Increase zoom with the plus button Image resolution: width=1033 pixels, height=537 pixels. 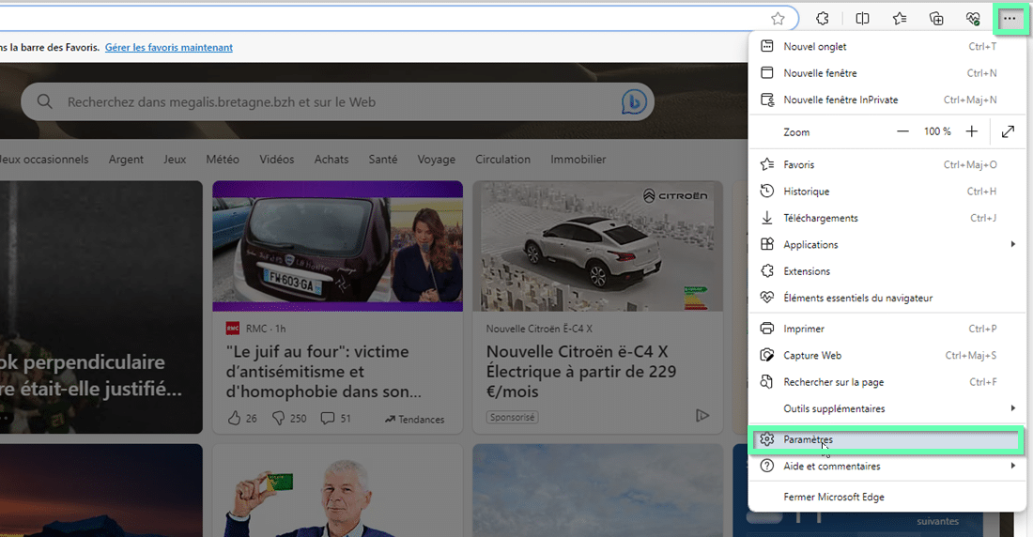[972, 131]
